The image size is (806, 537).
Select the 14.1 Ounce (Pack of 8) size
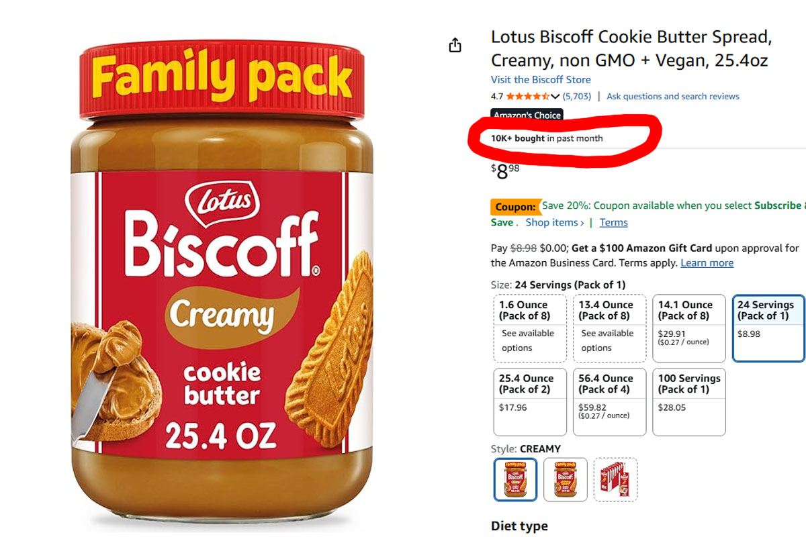click(x=688, y=328)
